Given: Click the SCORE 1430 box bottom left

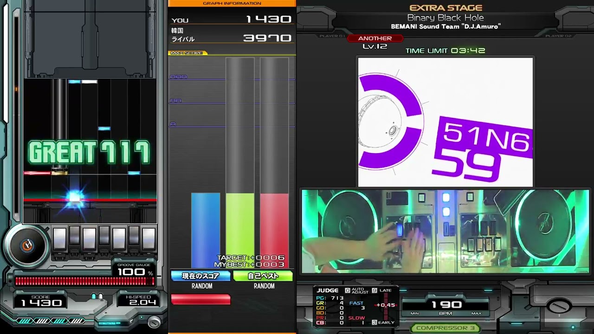Looking at the screenshot, I should click(40, 300).
